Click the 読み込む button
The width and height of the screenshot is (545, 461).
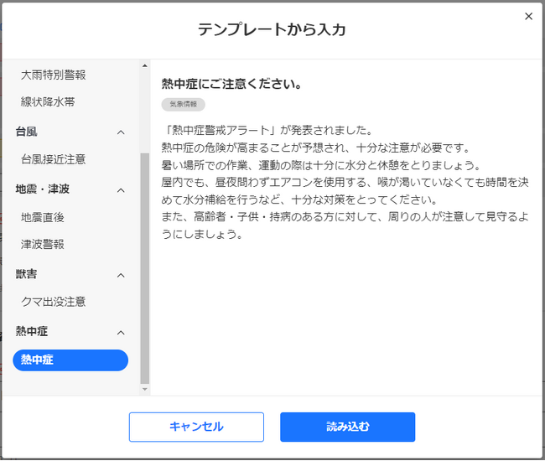click(x=348, y=427)
